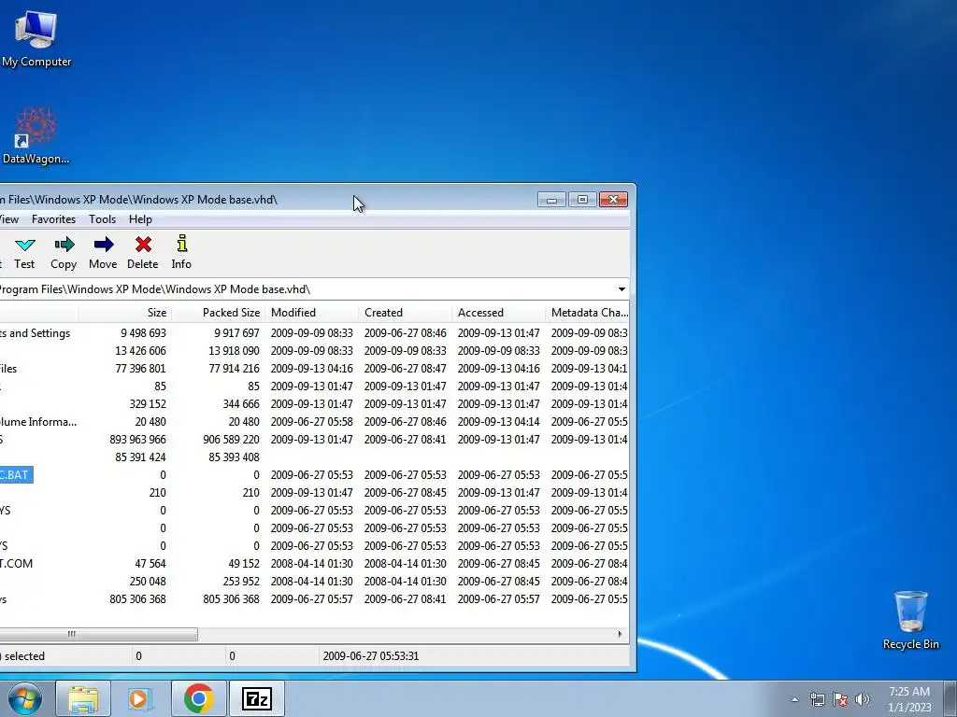Open Windows Explorer from the taskbar
This screenshot has width=957, height=717.
tap(83, 698)
